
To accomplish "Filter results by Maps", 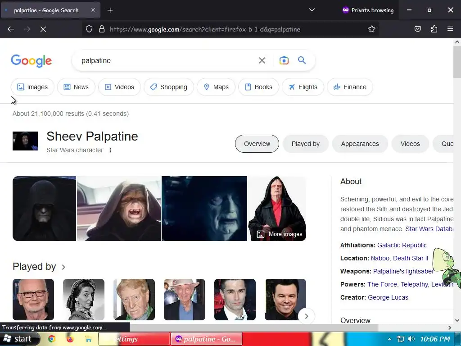I will 216,87.
